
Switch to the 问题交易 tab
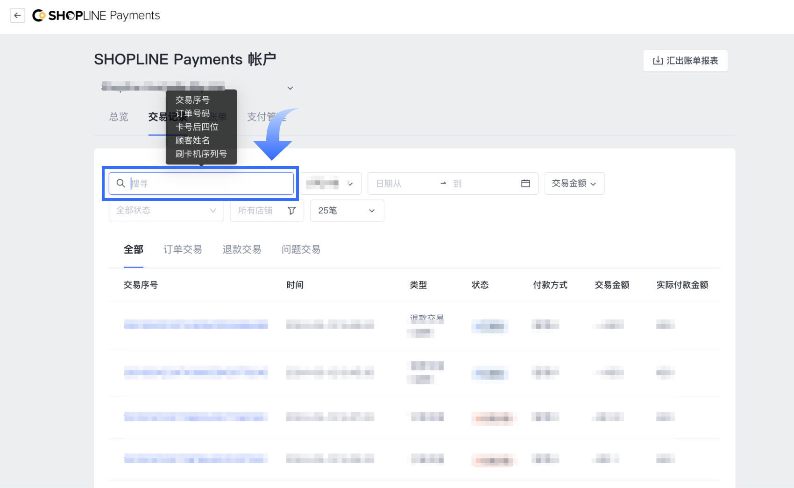(301, 249)
